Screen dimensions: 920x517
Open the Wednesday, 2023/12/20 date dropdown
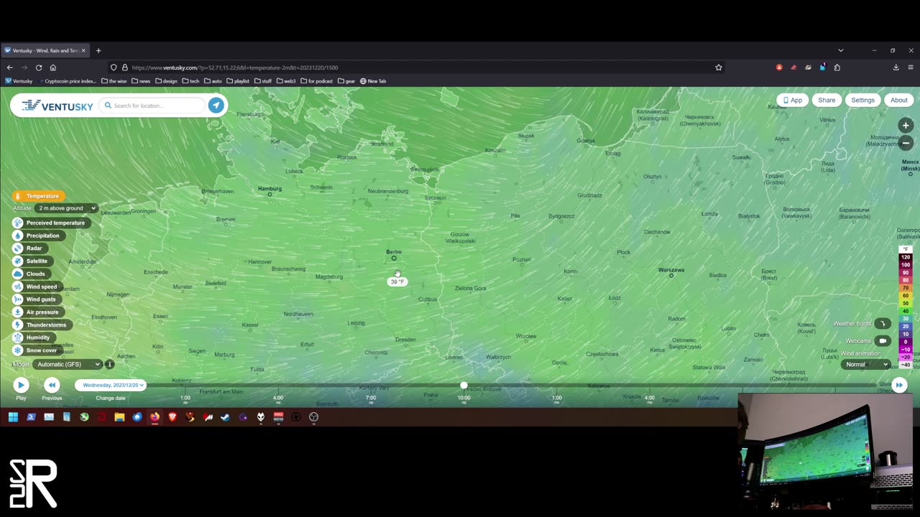(111, 385)
